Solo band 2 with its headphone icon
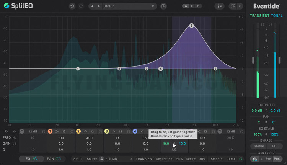 tap(100, 131)
